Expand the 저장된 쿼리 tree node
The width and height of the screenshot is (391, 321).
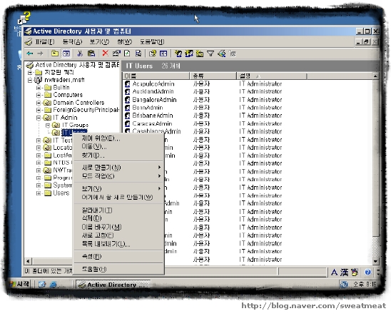pos(30,73)
